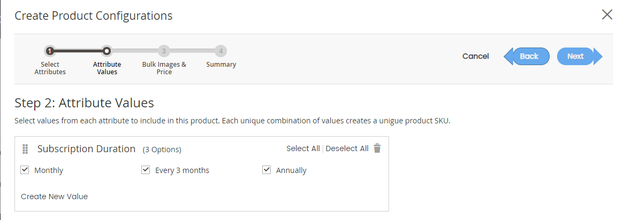
Task: Click the completed progress bar between steps 1 and 2
Action: pos(78,51)
